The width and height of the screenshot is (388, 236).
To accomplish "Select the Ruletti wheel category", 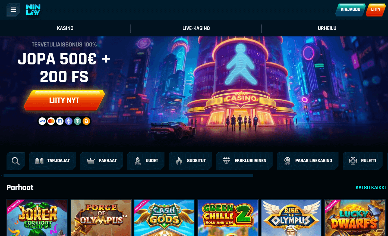I will [363, 161].
